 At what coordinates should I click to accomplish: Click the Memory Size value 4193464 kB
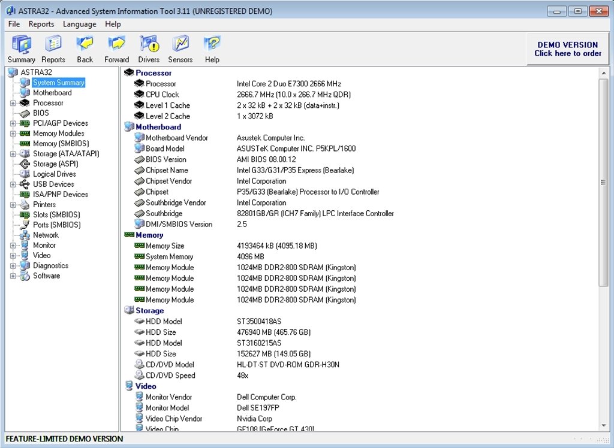(277, 246)
